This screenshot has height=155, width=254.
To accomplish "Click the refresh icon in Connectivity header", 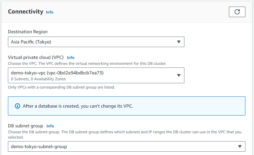I will (x=237, y=12).
